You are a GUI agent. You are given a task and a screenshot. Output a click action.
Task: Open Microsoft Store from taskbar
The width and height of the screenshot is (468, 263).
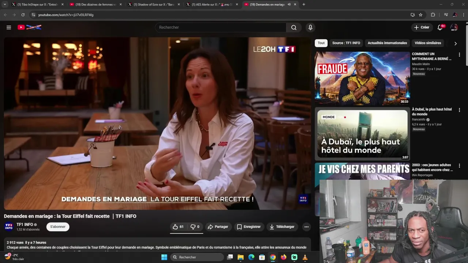tap(262, 257)
